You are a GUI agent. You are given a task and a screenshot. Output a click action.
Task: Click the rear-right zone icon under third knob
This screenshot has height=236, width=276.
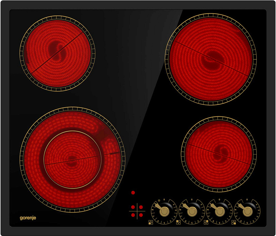(x=206, y=222)
